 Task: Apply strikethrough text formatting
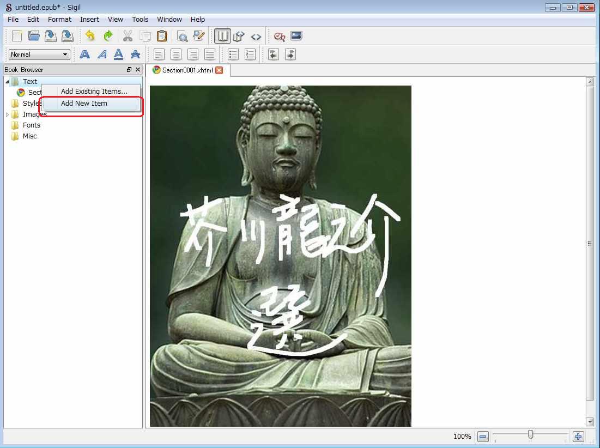coord(135,55)
